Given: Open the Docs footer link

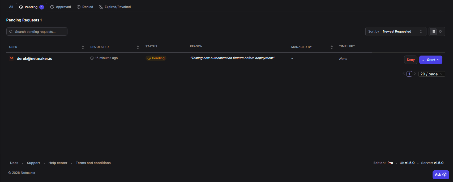Looking at the screenshot, I should tap(14, 163).
